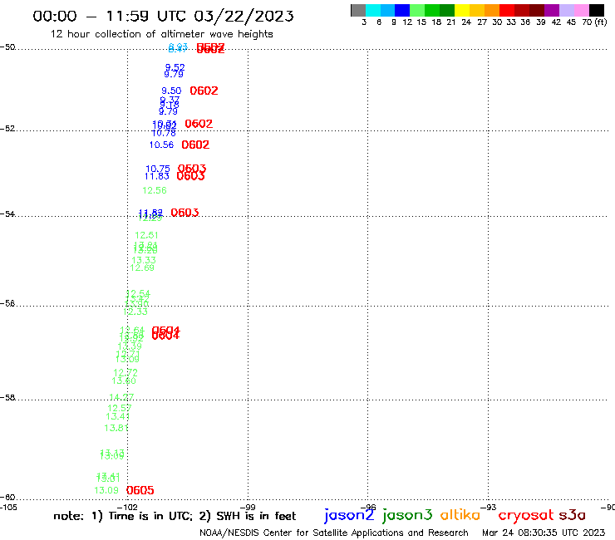Click the 12.72 wave height value
The image size is (615, 540).
(x=125, y=372)
